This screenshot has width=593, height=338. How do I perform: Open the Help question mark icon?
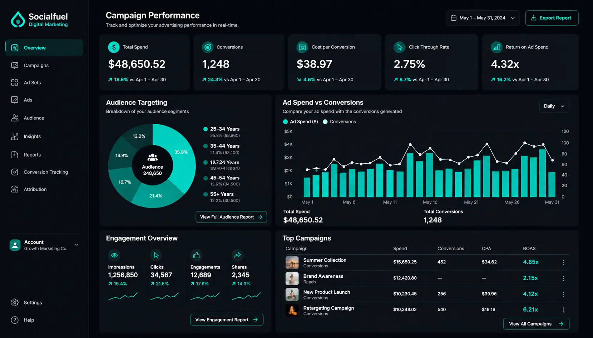click(15, 320)
